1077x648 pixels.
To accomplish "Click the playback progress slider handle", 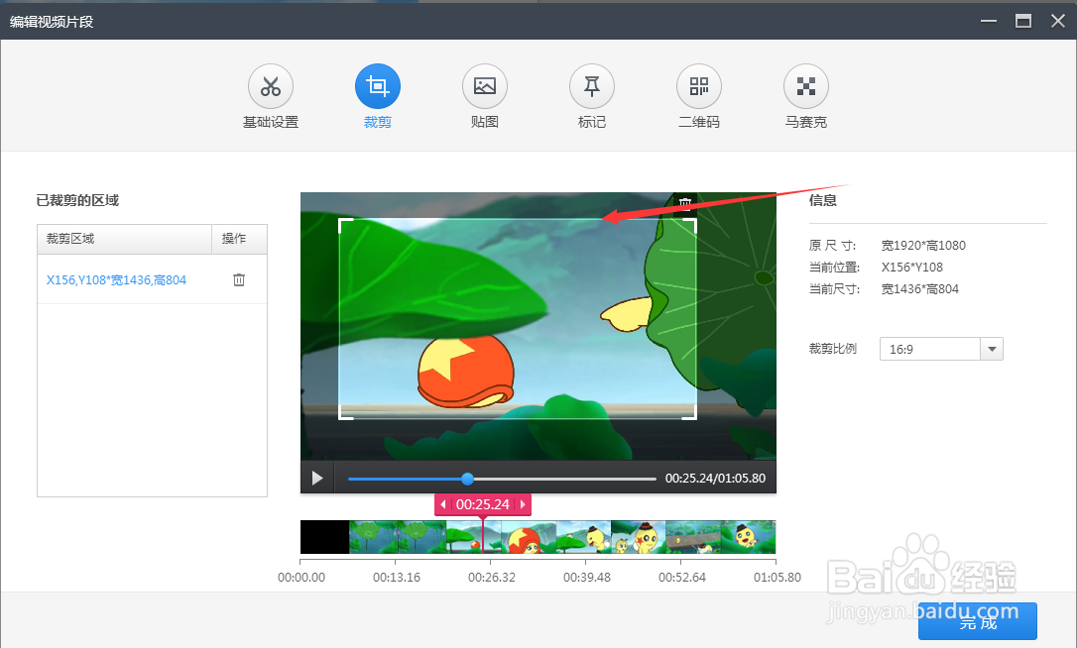I will pos(468,479).
